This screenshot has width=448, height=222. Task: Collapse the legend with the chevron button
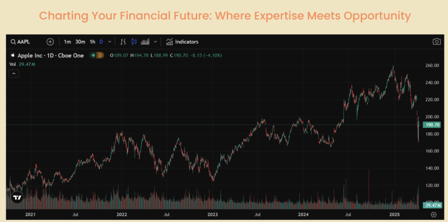pyautogui.click(x=14, y=73)
